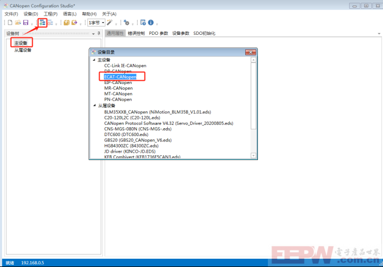Open the 文件(F) menu

pyautogui.click(x=11, y=14)
